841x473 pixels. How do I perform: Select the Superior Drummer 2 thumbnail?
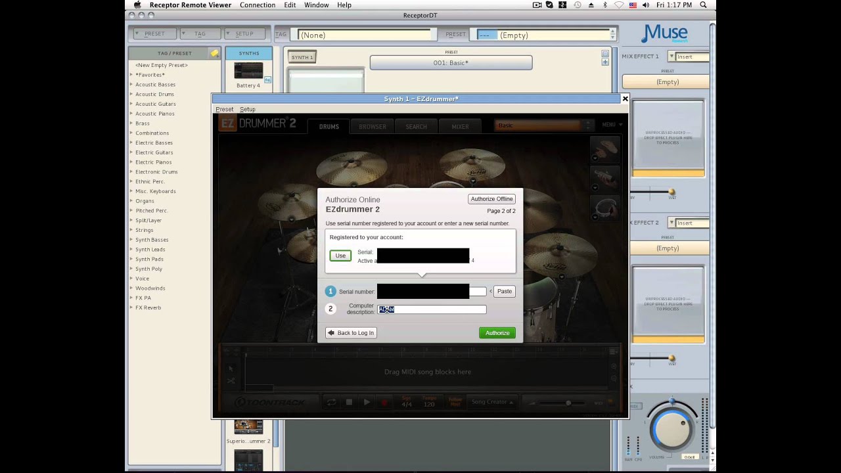tap(248, 428)
